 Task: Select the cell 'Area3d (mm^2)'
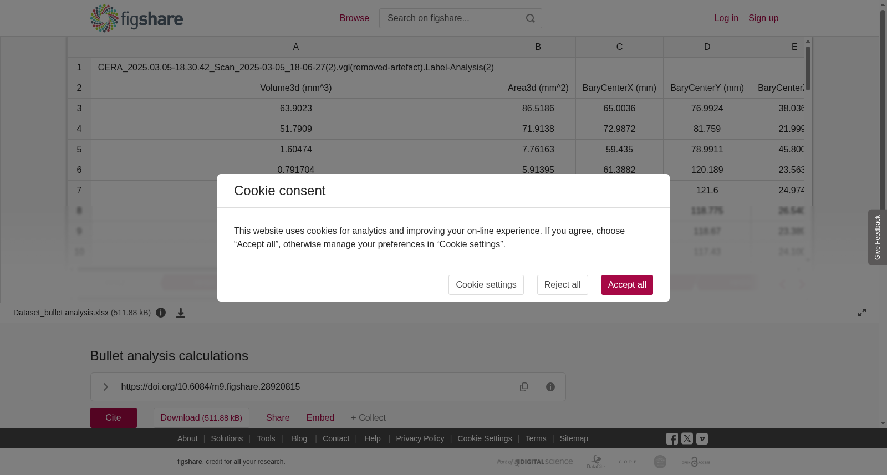[538, 88]
